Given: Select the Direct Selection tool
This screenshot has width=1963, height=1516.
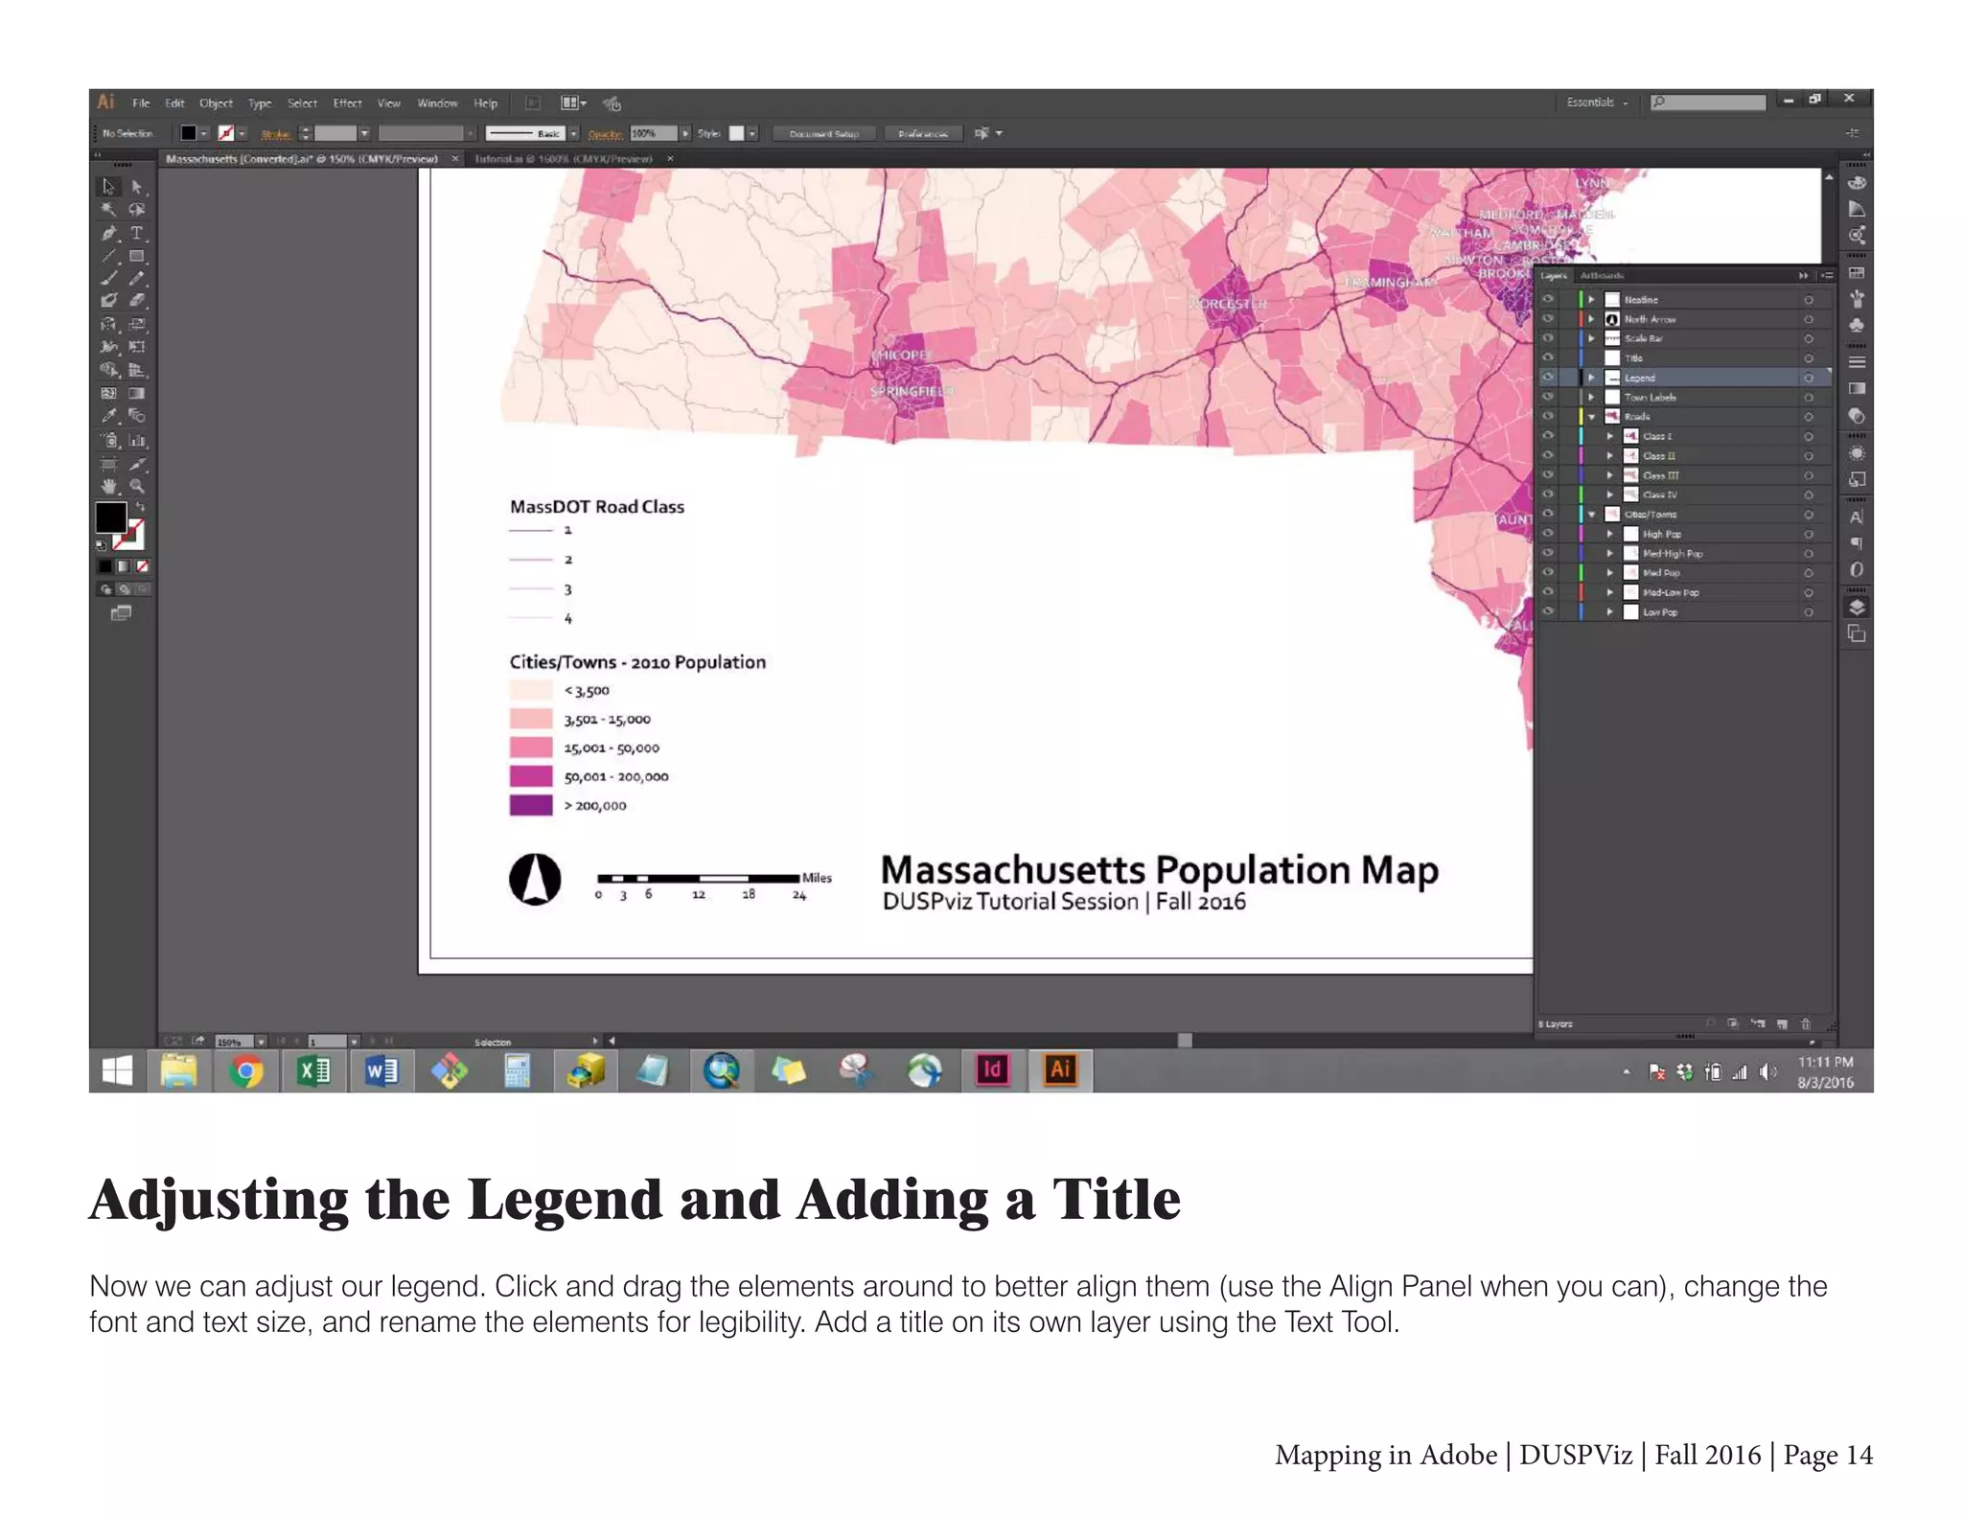Looking at the screenshot, I should [137, 186].
